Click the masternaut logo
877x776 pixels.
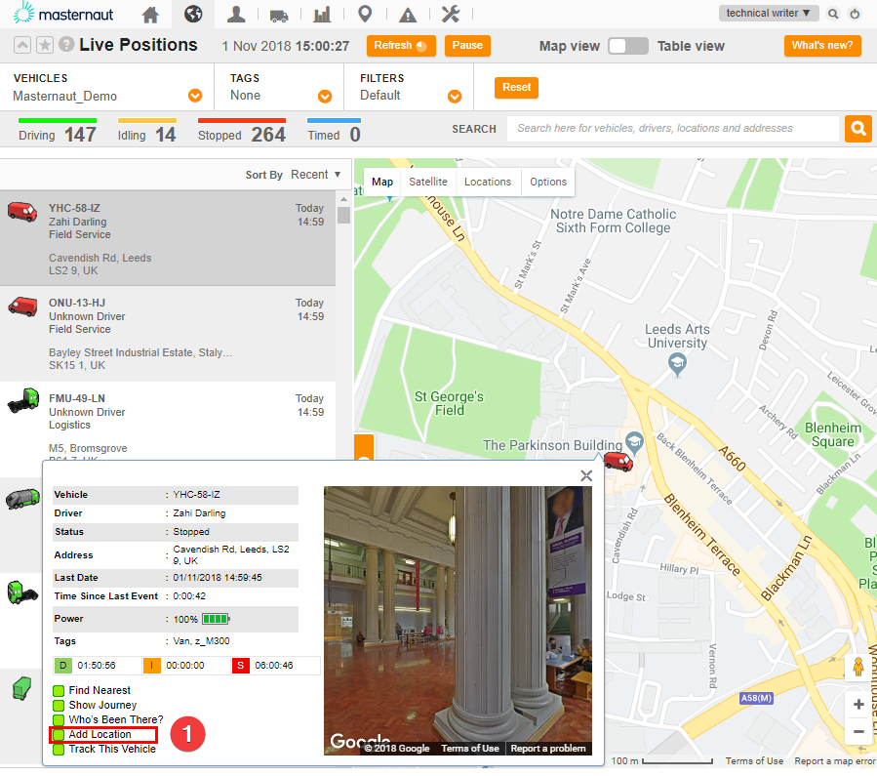click(x=63, y=13)
